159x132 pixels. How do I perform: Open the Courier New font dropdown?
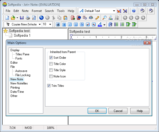click(40, 24)
